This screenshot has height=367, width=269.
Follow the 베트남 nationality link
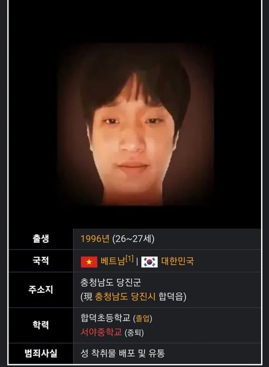pyautogui.click(x=113, y=261)
